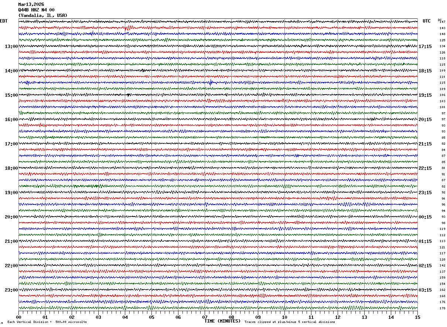Click the 02:15 UTC row label

pyautogui.click(x=425, y=266)
